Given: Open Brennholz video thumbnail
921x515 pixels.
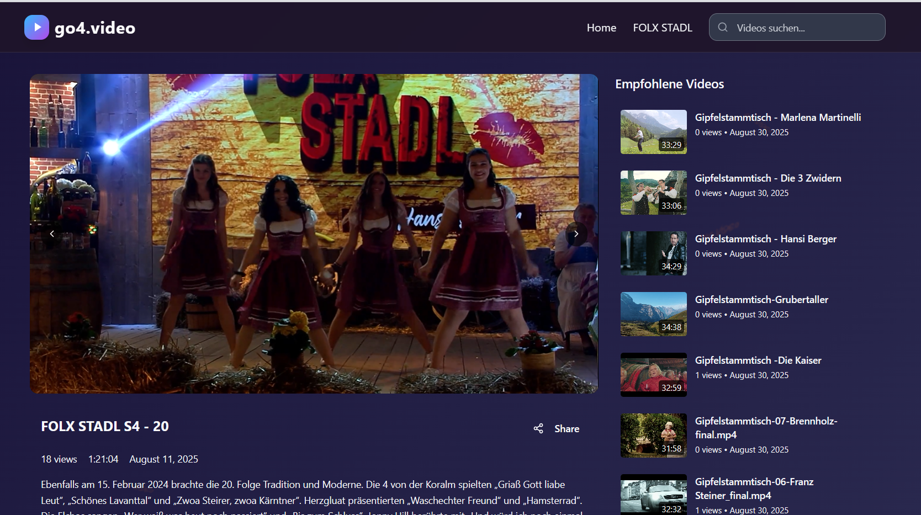Looking at the screenshot, I should click(654, 436).
